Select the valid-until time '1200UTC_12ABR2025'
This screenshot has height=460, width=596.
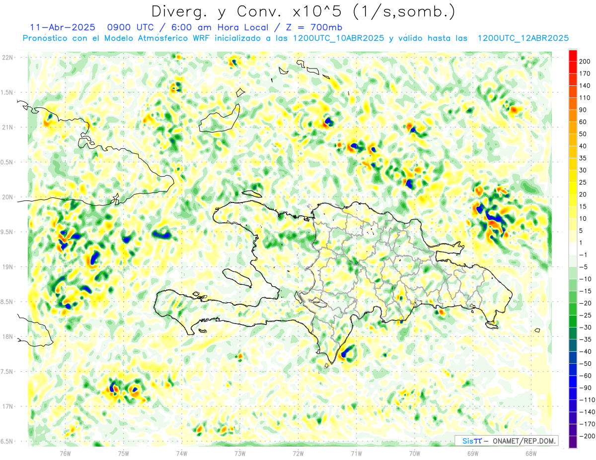click(523, 38)
